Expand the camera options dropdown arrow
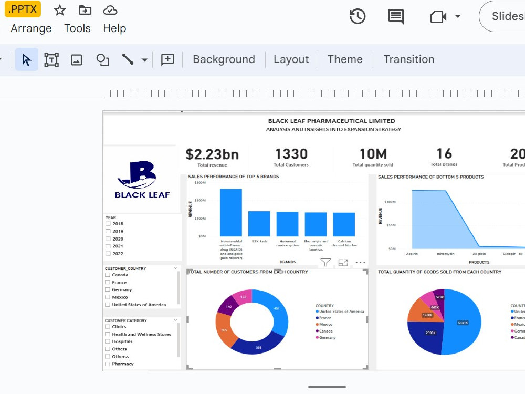525x394 pixels. (x=458, y=16)
